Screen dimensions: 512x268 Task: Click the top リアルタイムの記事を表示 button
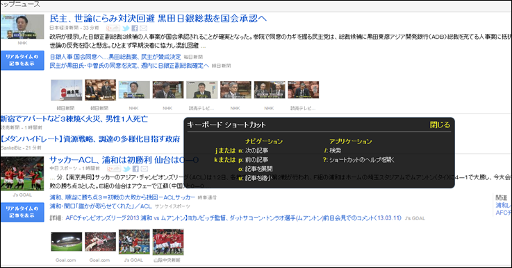click(x=22, y=60)
